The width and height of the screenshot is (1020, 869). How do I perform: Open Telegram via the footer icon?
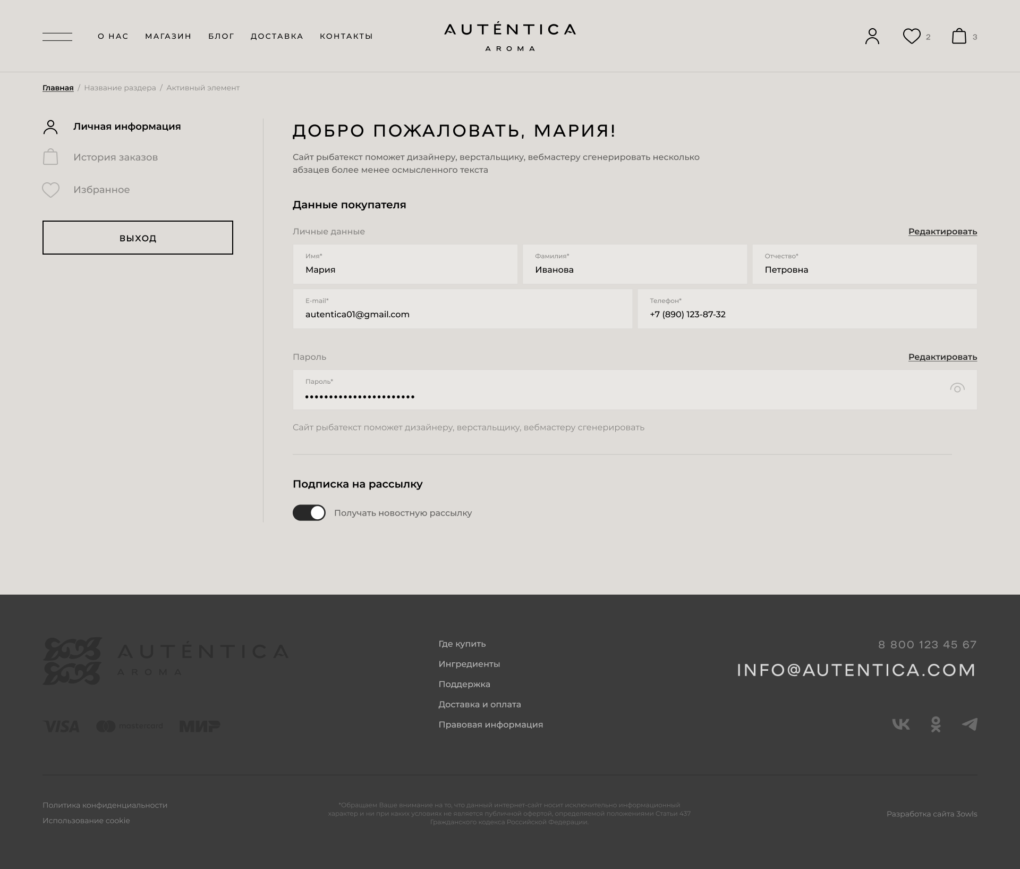pyautogui.click(x=970, y=724)
